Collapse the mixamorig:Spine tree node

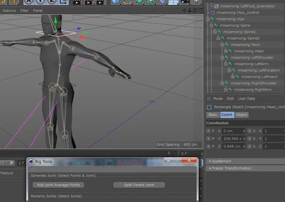click(211, 25)
